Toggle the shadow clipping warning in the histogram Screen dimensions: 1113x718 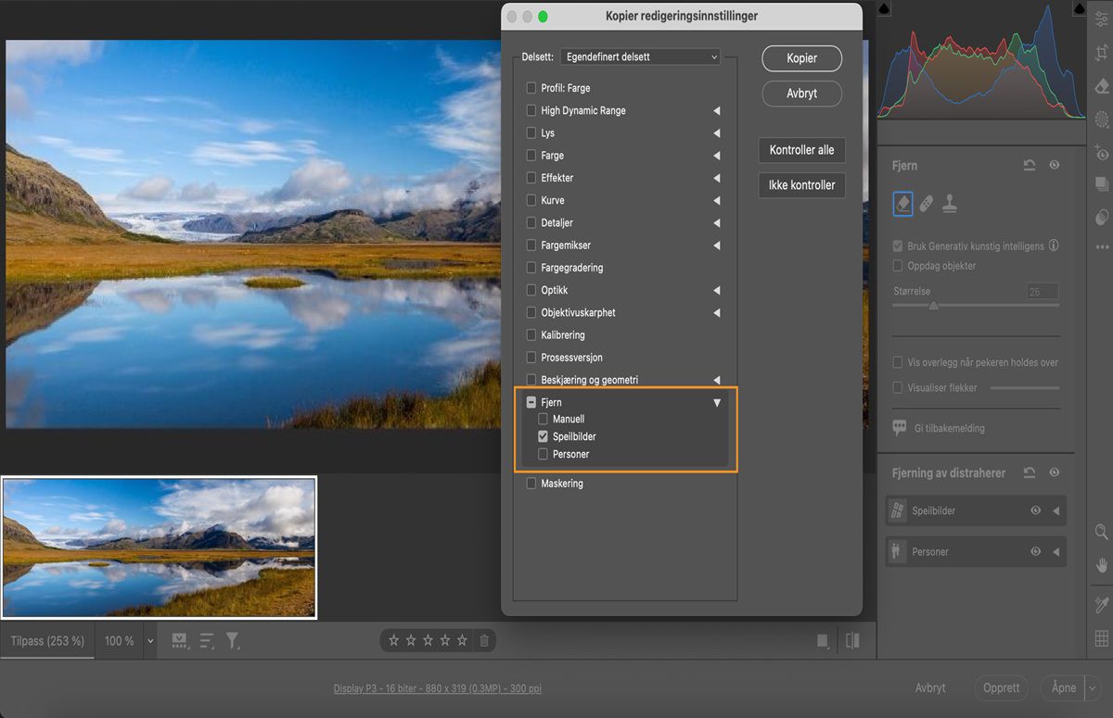[x=885, y=8]
